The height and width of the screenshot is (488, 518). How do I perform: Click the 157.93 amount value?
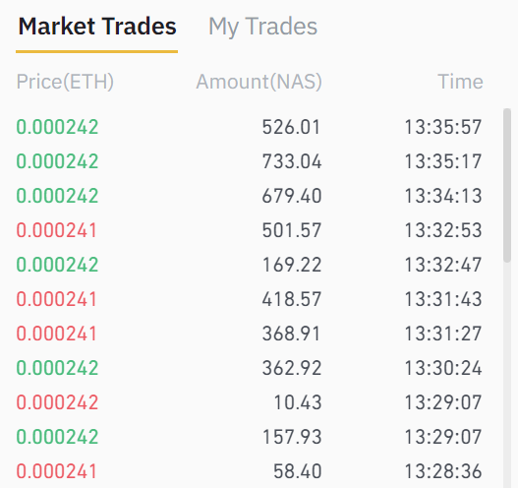(x=291, y=437)
